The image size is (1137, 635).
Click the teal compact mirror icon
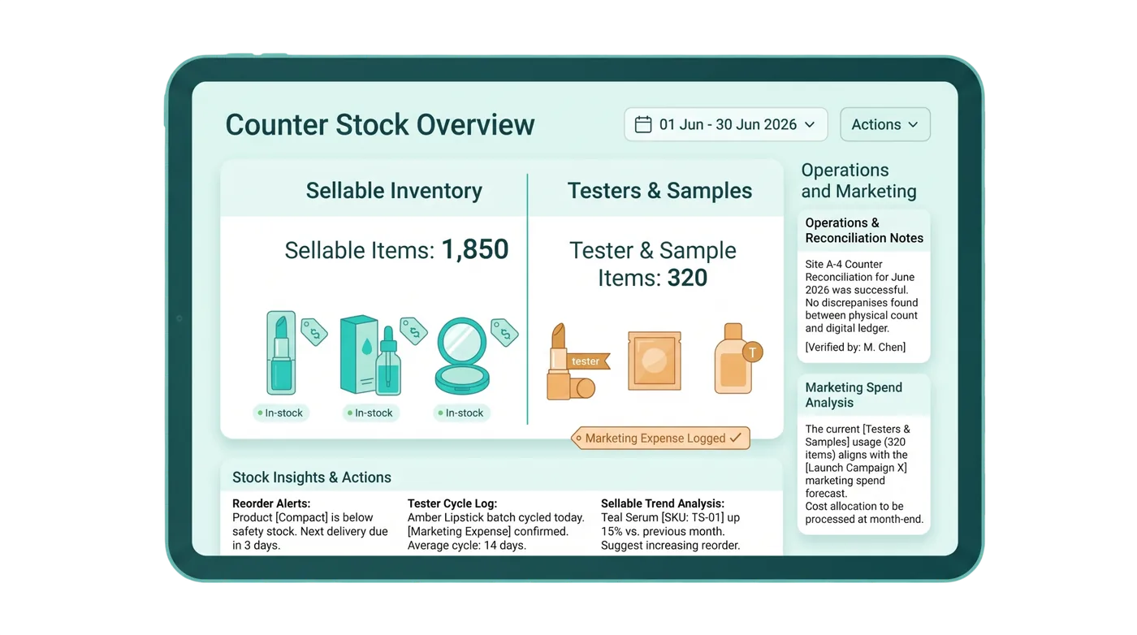coord(462,356)
